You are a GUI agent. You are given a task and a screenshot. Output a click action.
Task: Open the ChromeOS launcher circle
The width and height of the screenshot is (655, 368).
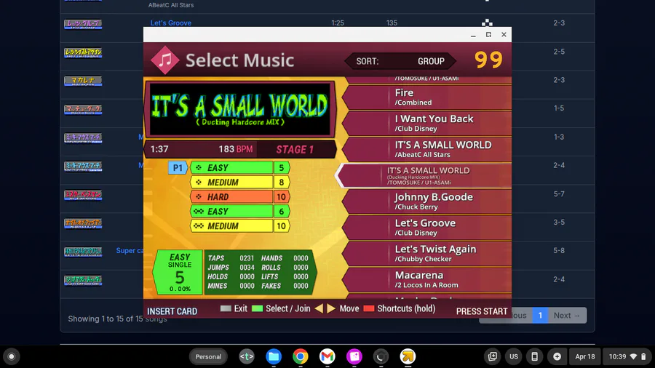[x=12, y=356]
